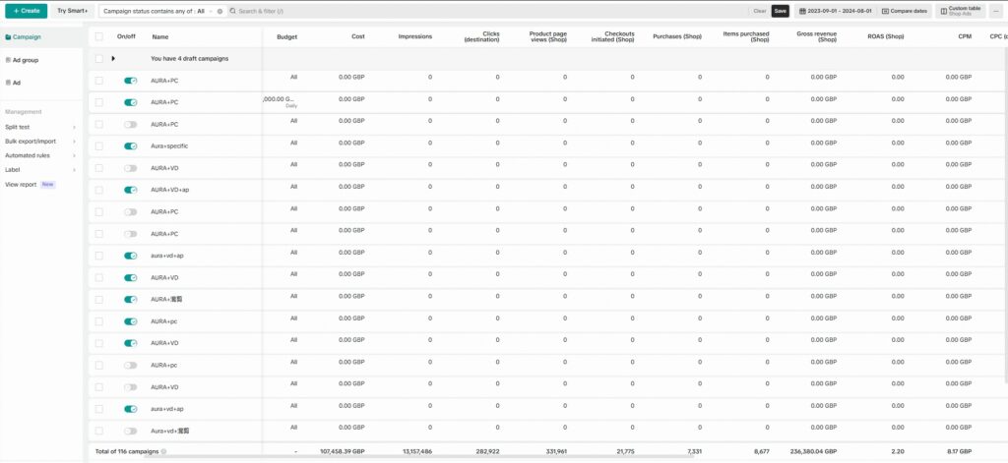Click the Create button
Image resolution: width=1008 pixels, height=463 pixels.
click(x=26, y=11)
